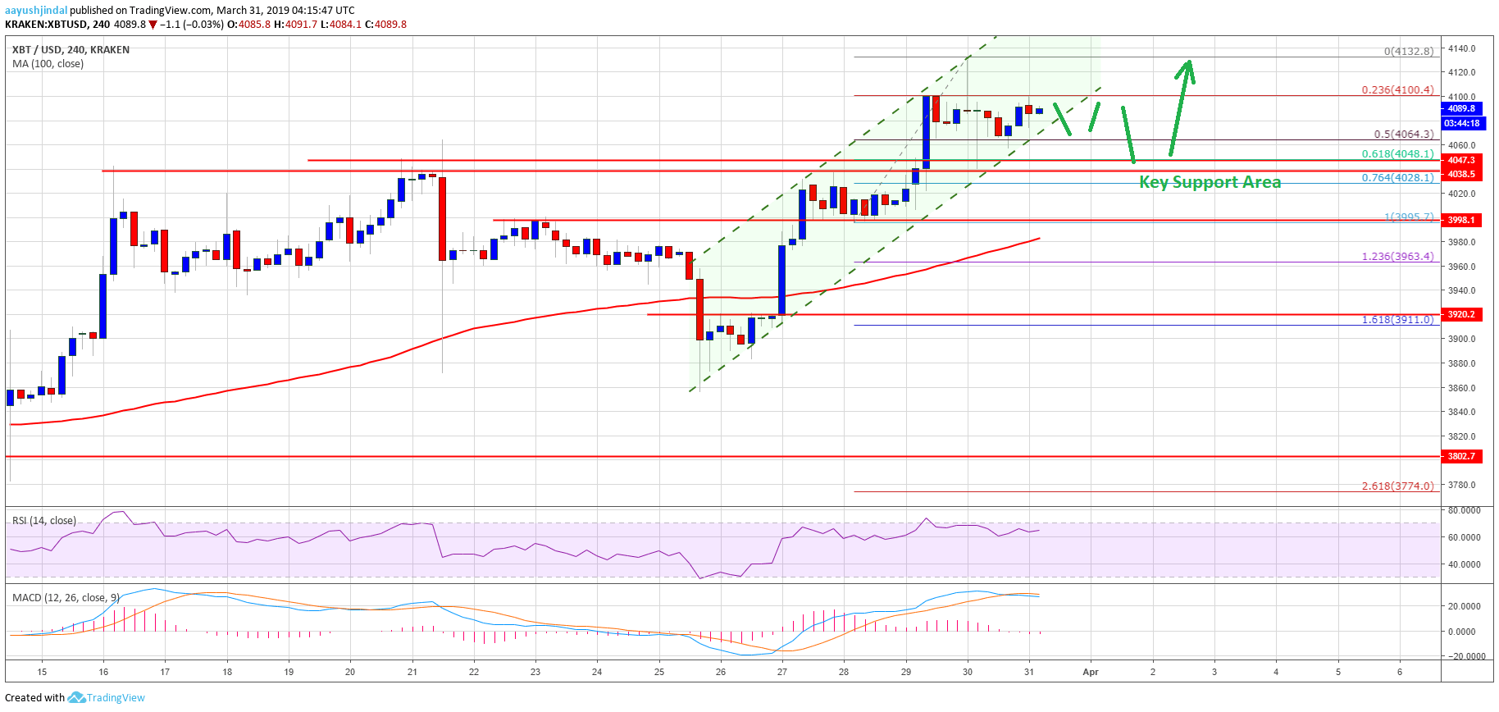
Task: Click the Apr date on time axis
Action: [x=1091, y=672]
